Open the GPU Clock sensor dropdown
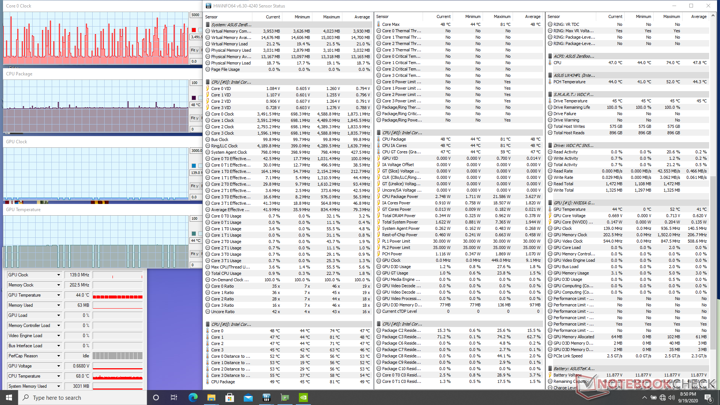720x405 pixels. 58,275
